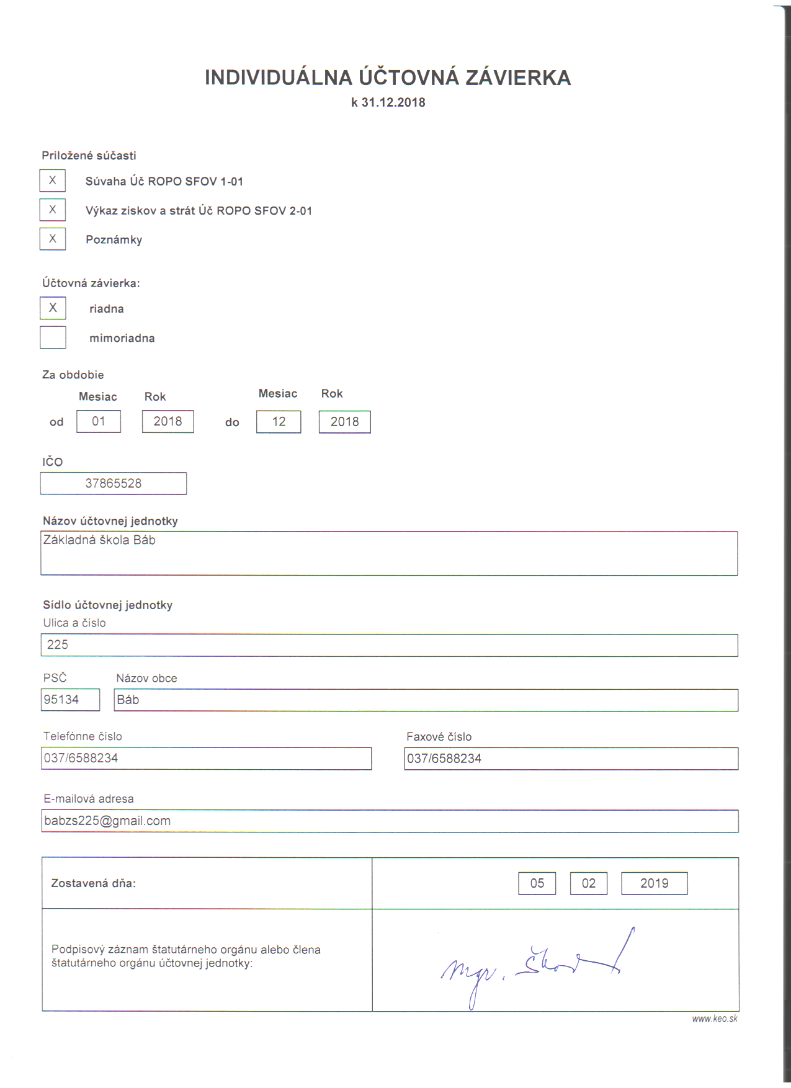Click the Telefónne číslo field
791x1088 pixels.
pyautogui.click(x=207, y=759)
